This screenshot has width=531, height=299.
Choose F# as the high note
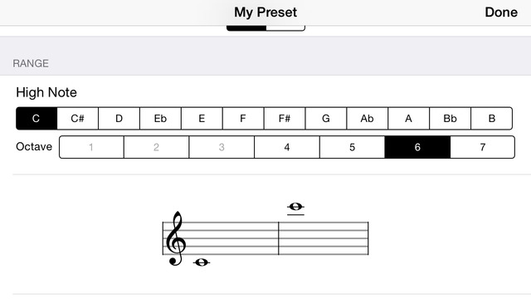285,118
